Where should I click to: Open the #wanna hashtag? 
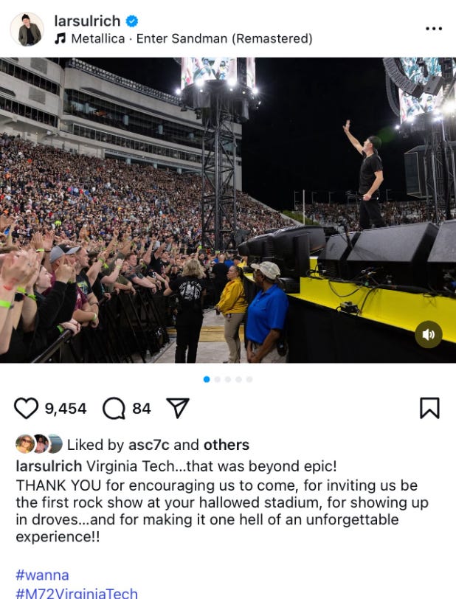(x=43, y=575)
